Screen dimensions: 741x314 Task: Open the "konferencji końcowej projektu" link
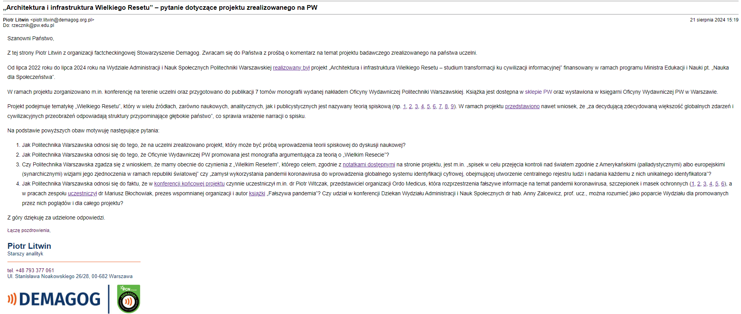189,184
